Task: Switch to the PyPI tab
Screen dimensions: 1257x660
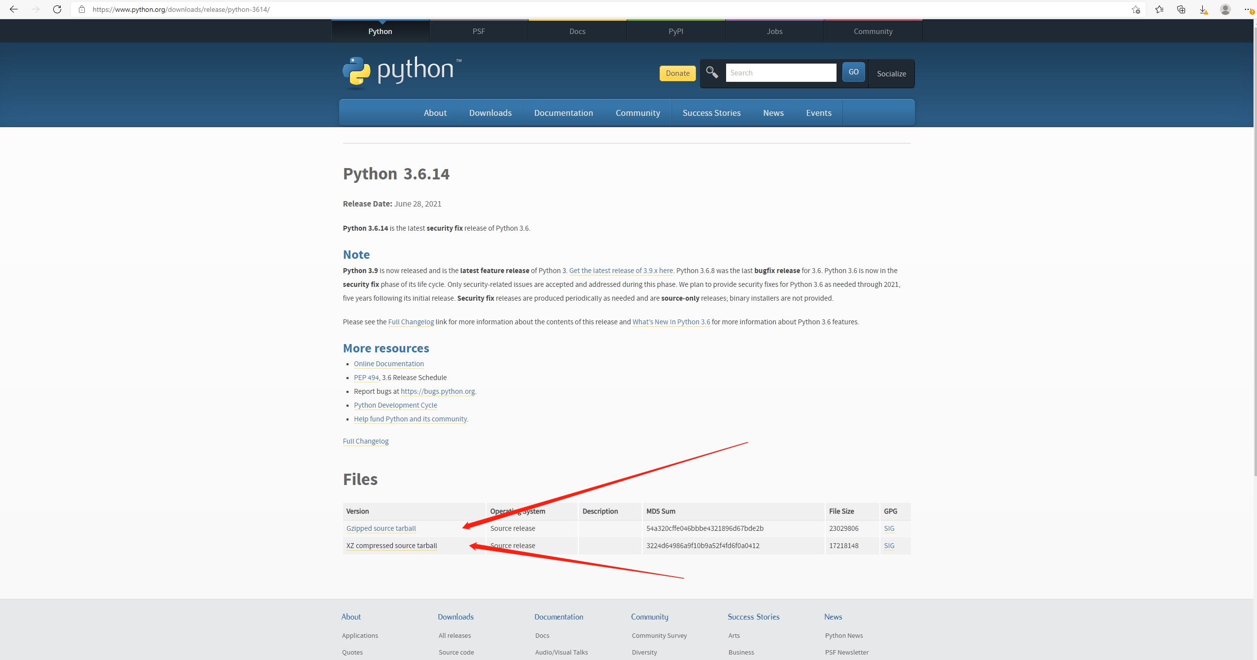Action: pyautogui.click(x=675, y=31)
